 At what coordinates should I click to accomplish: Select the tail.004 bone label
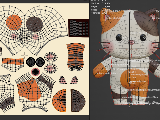(132, 72)
